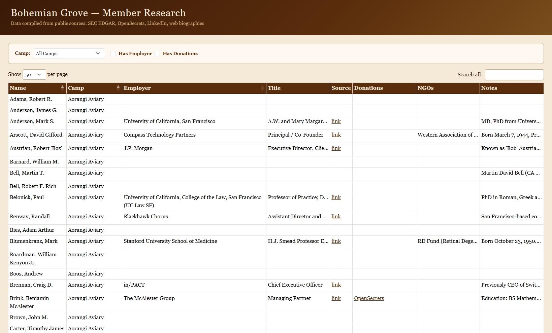Image resolution: width=552 pixels, height=333 pixels.
Task: Toggle the Has Donations checkbox
Action: point(157,53)
